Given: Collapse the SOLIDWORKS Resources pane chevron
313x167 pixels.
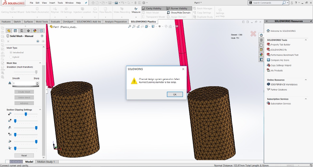Looking at the screenshot, I should 266,21.
